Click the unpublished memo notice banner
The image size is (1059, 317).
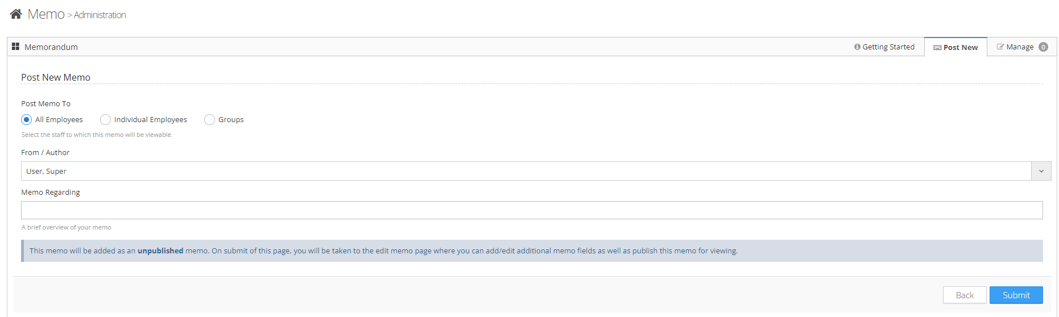point(532,251)
